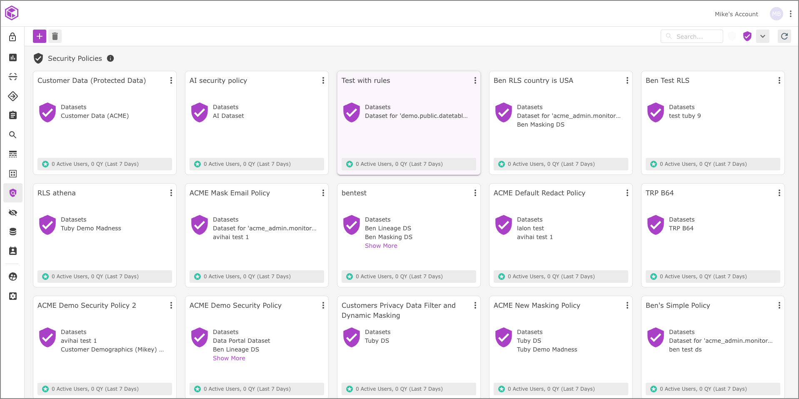This screenshot has height=399, width=799.
Task: Click the trash delete icon
Action: pyautogui.click(x=55, y=36)
